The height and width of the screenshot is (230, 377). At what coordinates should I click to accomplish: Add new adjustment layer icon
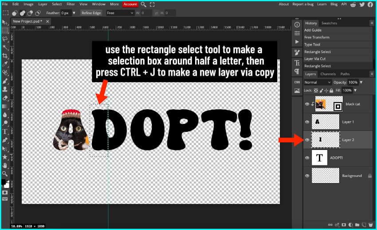tap(350, 225)
